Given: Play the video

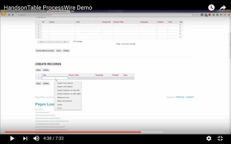Looking at the screenshot, I should click(x=12, y=138).
